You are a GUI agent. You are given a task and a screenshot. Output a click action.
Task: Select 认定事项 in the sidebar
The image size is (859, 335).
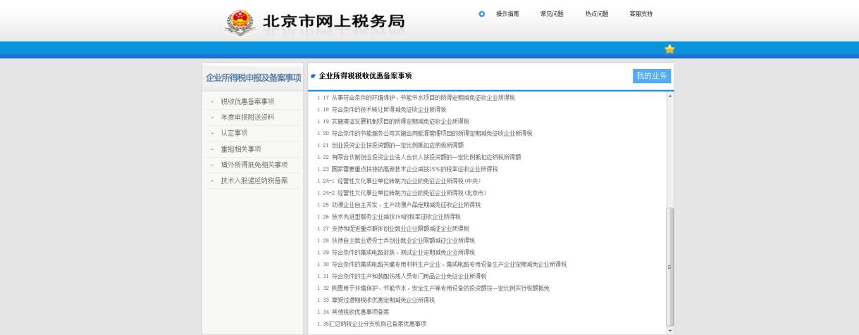point(234,133)
